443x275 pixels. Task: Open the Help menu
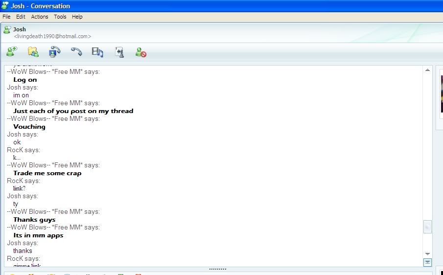point(77,17)
